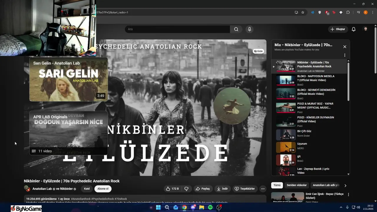Open Nikbinler channel link
377x212 pixels.
[66, 189]
